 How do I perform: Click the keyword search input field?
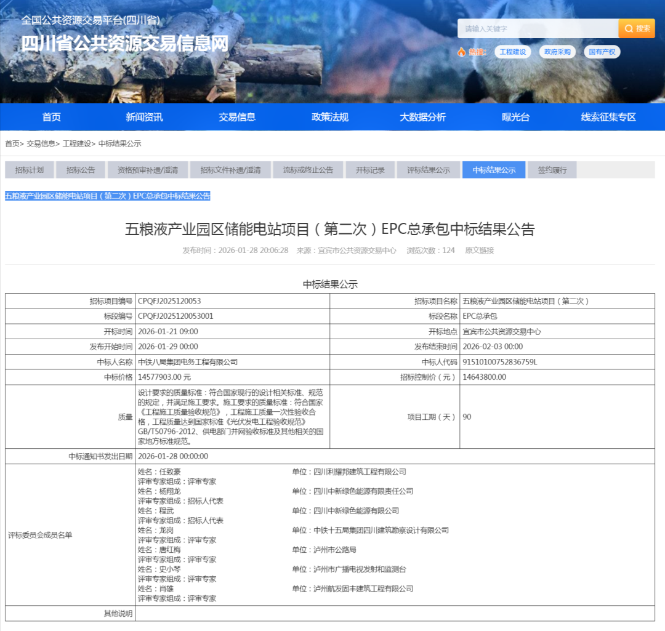click(538, 28)
